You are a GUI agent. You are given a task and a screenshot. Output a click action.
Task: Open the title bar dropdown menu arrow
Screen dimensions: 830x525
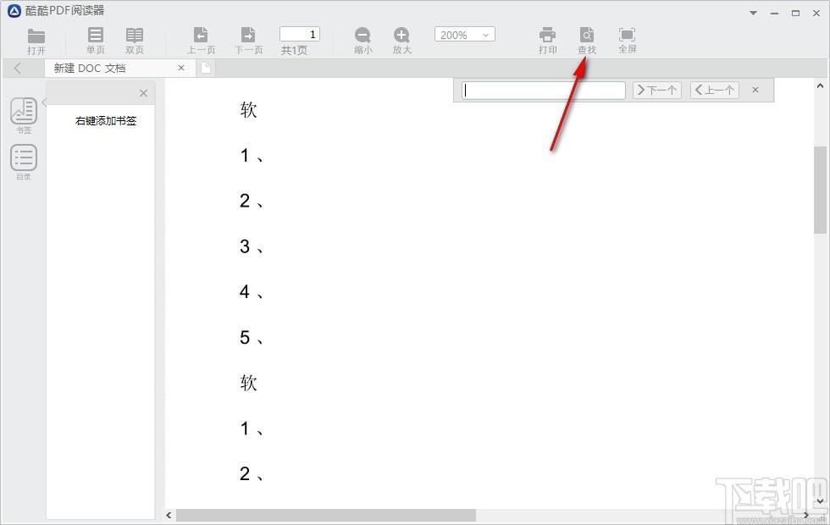click(x=753, y=14)
